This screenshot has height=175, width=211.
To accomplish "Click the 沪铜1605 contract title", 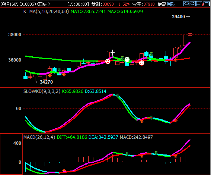I will click(9, 4).
